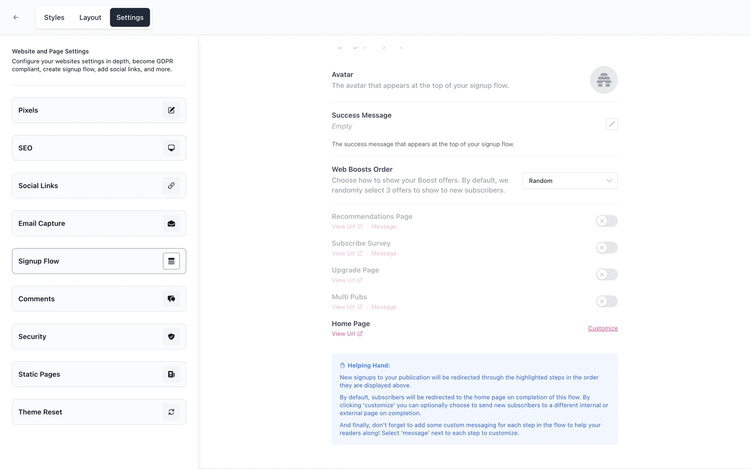Switch to the Styles tab

[54, 18]
